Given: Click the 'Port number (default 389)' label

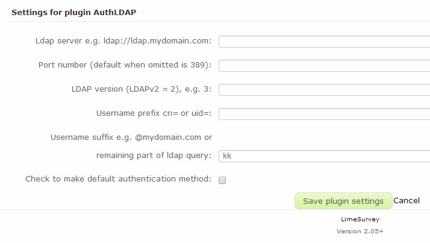Looking at the screenshot, I should coord(125,65).
